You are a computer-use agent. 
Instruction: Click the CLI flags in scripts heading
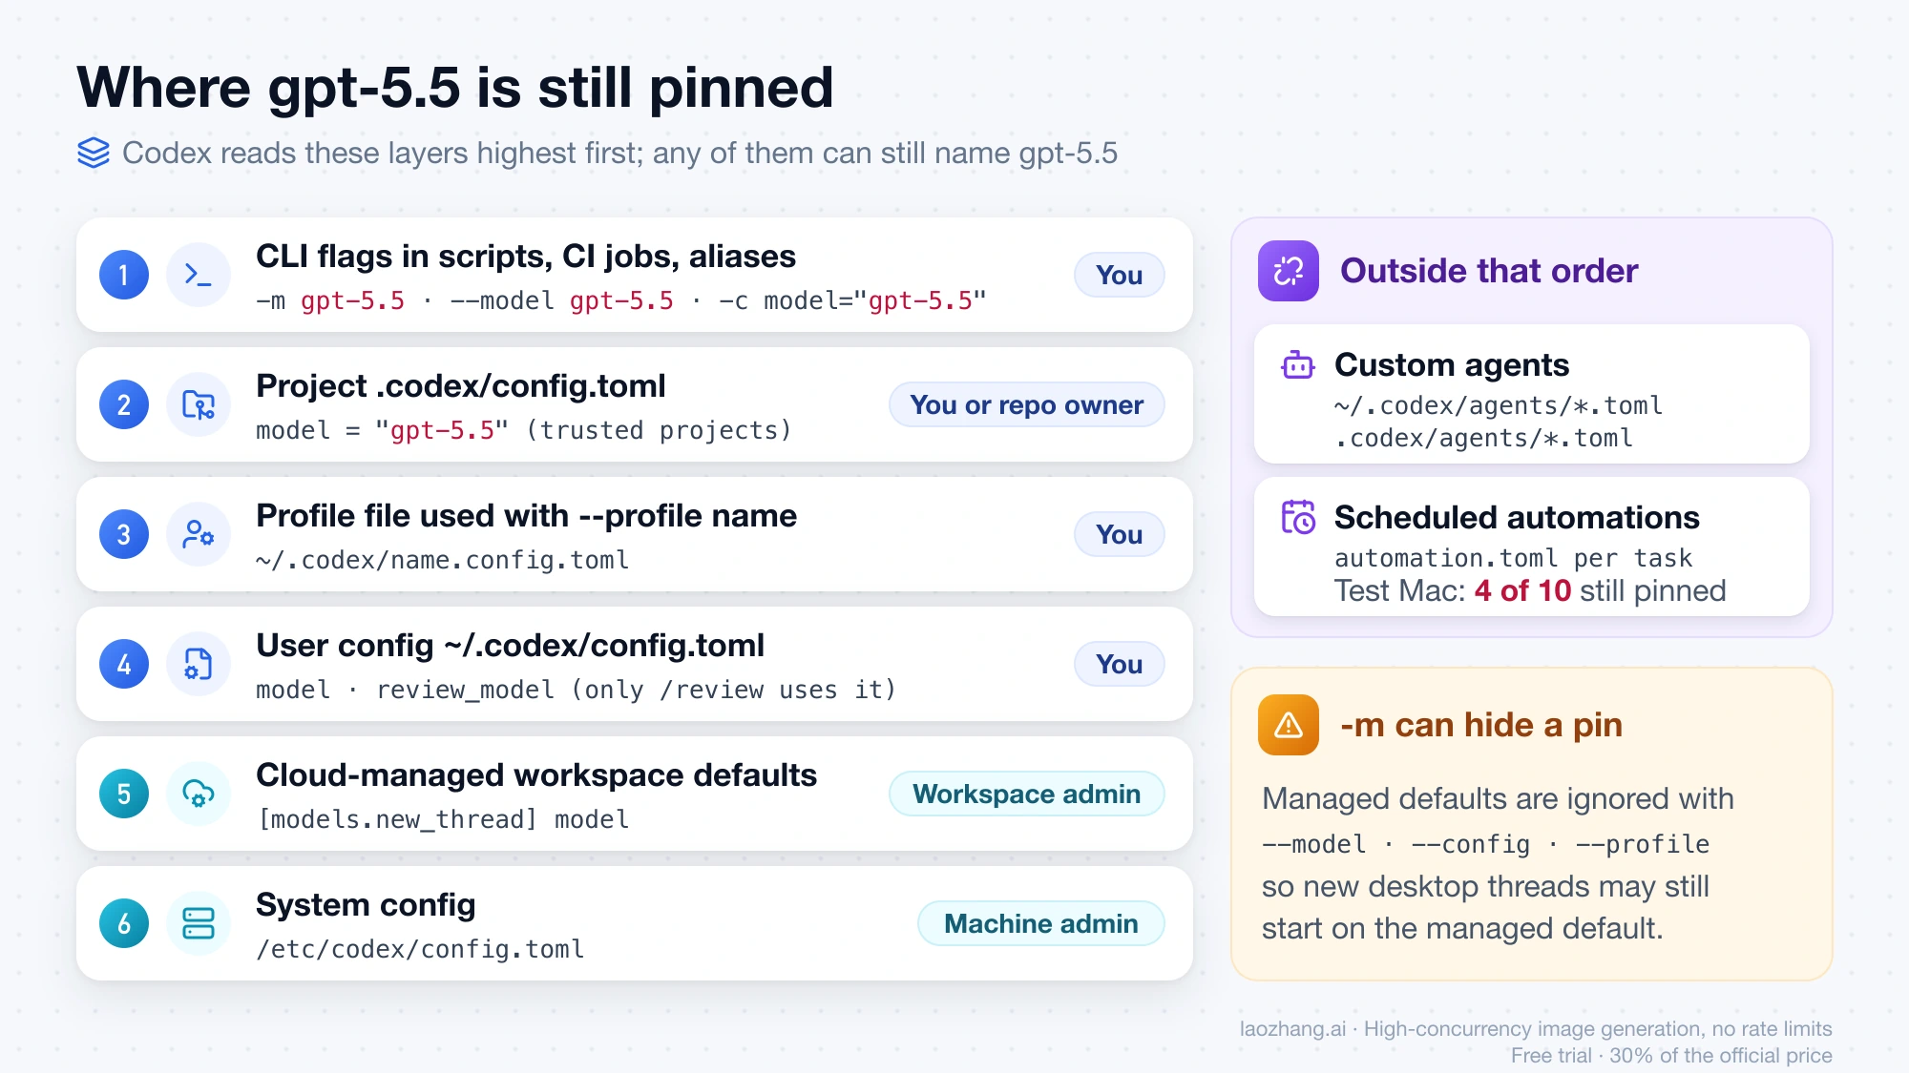point(526,257)
